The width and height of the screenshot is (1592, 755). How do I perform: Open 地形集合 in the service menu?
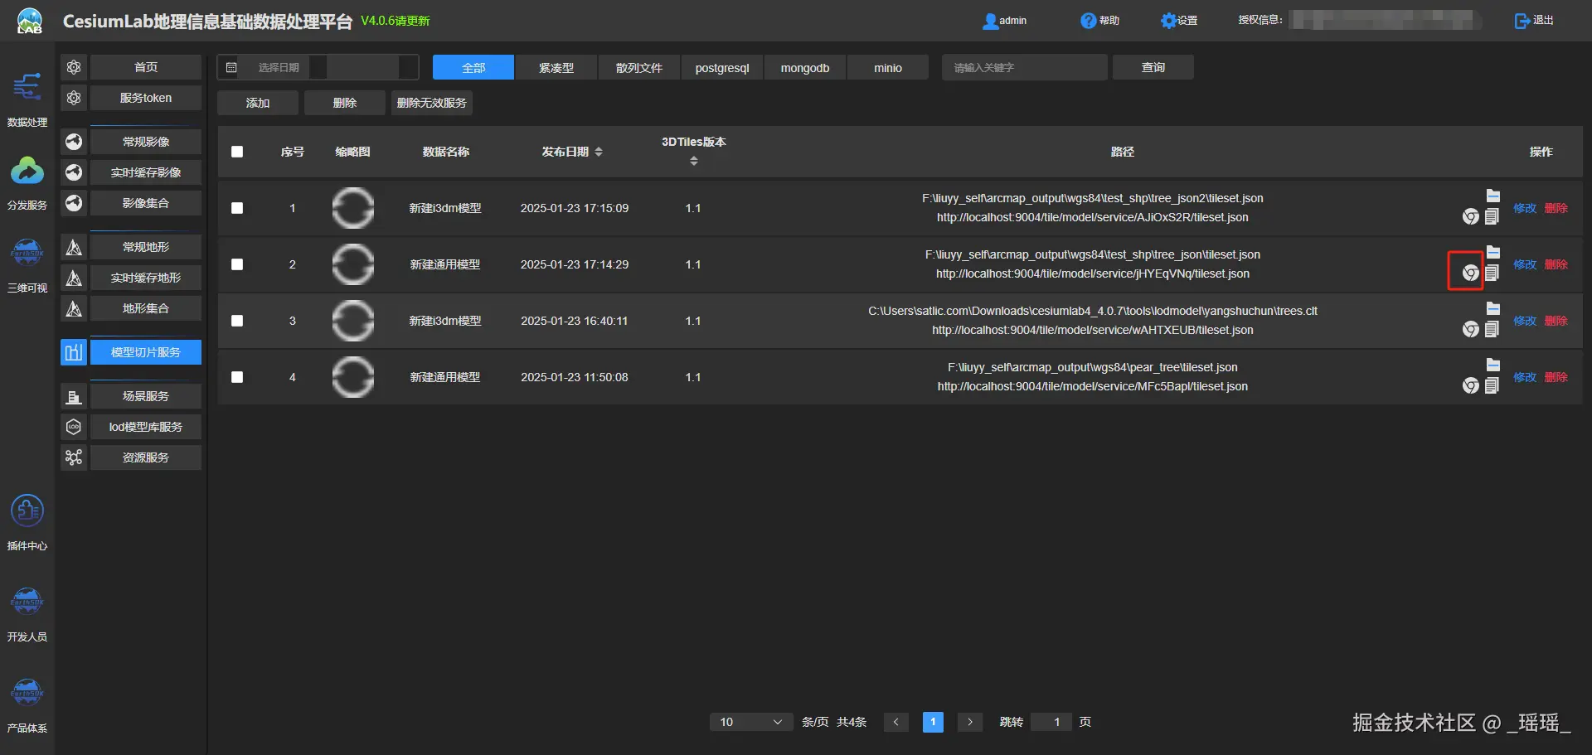pyautogui.click(x=146, y=308)
